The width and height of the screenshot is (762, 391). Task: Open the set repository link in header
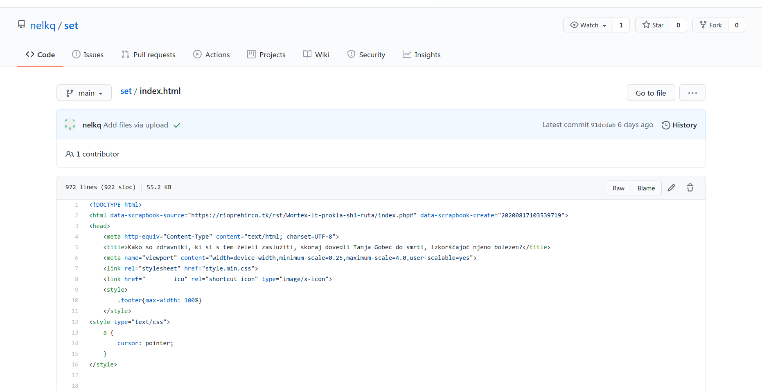(x=71, y=25)
